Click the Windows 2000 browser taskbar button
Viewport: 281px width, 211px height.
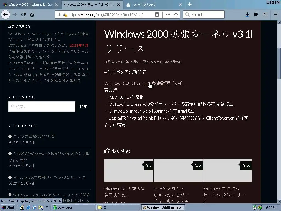(x=163, y=207)
